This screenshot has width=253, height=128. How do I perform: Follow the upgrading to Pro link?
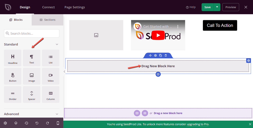198,124
